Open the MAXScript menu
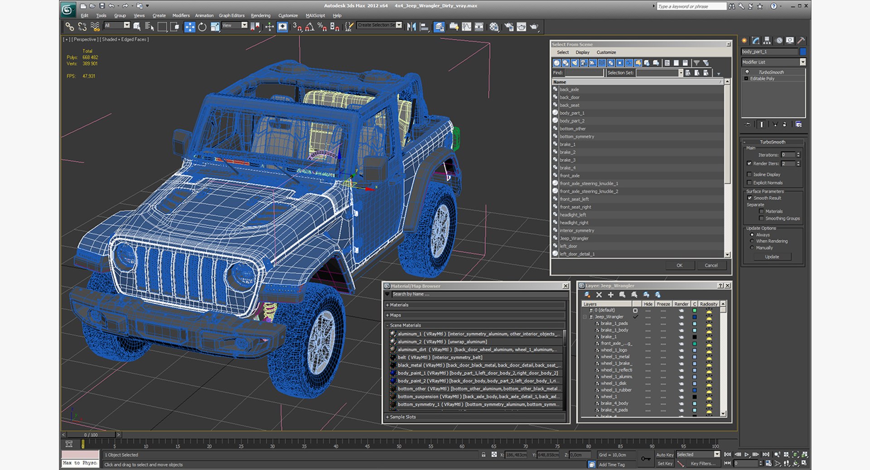 click(315, 15)
